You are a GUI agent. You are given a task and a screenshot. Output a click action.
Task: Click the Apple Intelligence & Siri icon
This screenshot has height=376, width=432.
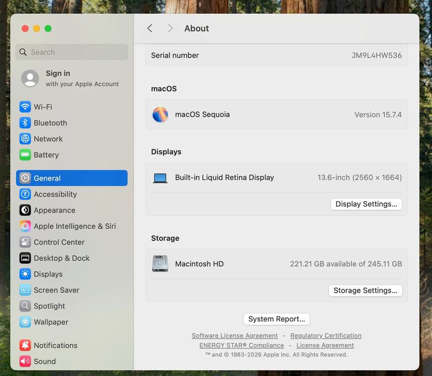[25, 226]
